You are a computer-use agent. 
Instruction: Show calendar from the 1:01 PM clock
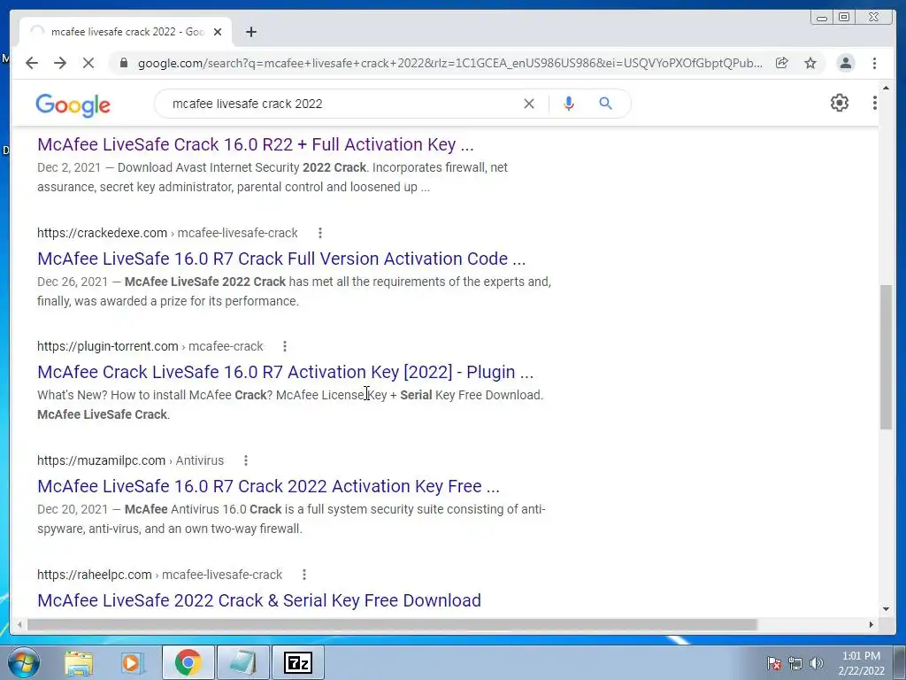point(861,663)
